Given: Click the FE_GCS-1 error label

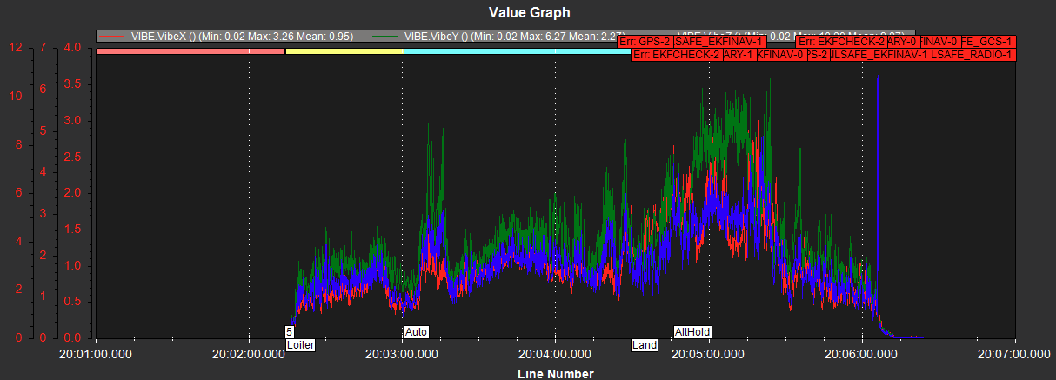Looking at the screenshot, I should (x=988, y=41).
